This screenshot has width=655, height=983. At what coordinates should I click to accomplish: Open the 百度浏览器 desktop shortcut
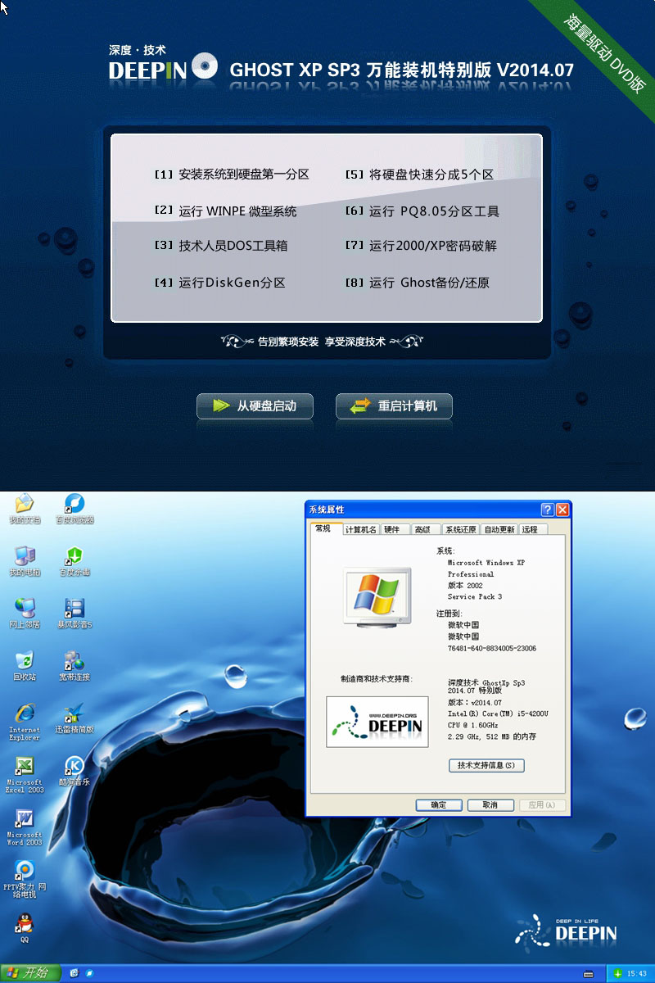coord(75,508)
